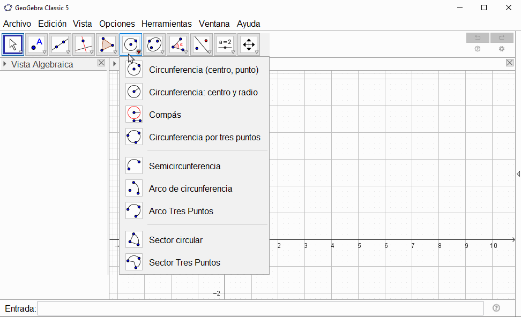Viewport: 521px width, 317px height.
Task: Select the Slider tool (a=2)
Action: pyautogui.click(x=225, y=44)
